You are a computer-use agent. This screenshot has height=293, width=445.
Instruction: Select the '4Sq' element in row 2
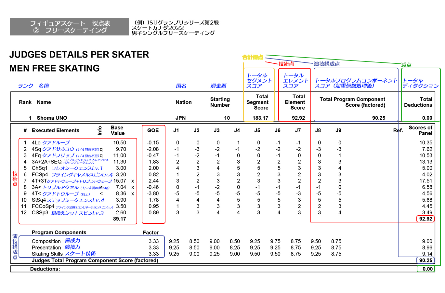coord(36,149)
